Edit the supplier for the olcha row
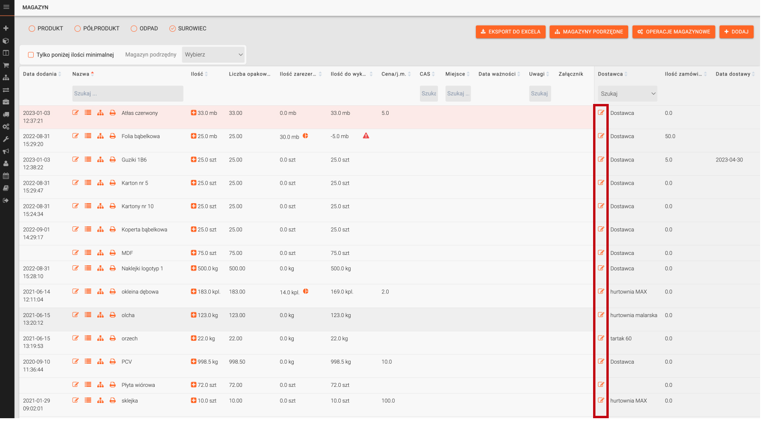Screen dimensions: 771x422 pyautogui.click(x=601, y=315)
